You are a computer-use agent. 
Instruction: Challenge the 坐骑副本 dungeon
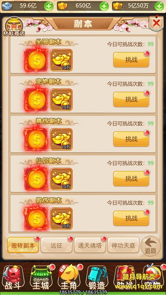(131, 59)
